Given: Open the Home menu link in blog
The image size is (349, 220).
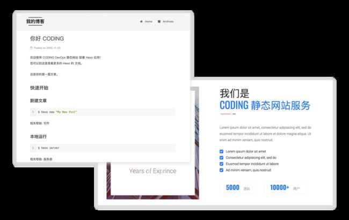Looking at the screenshot, I should 148,21.
